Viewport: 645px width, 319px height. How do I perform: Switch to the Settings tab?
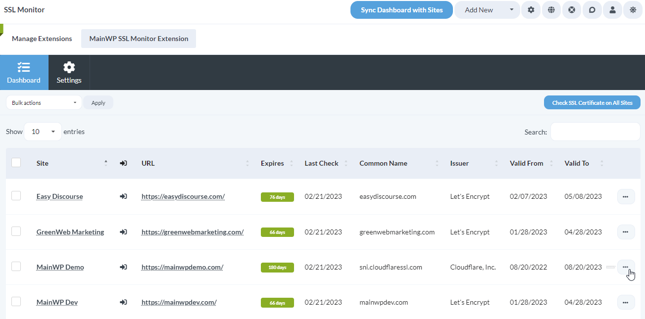coord(69,72)
